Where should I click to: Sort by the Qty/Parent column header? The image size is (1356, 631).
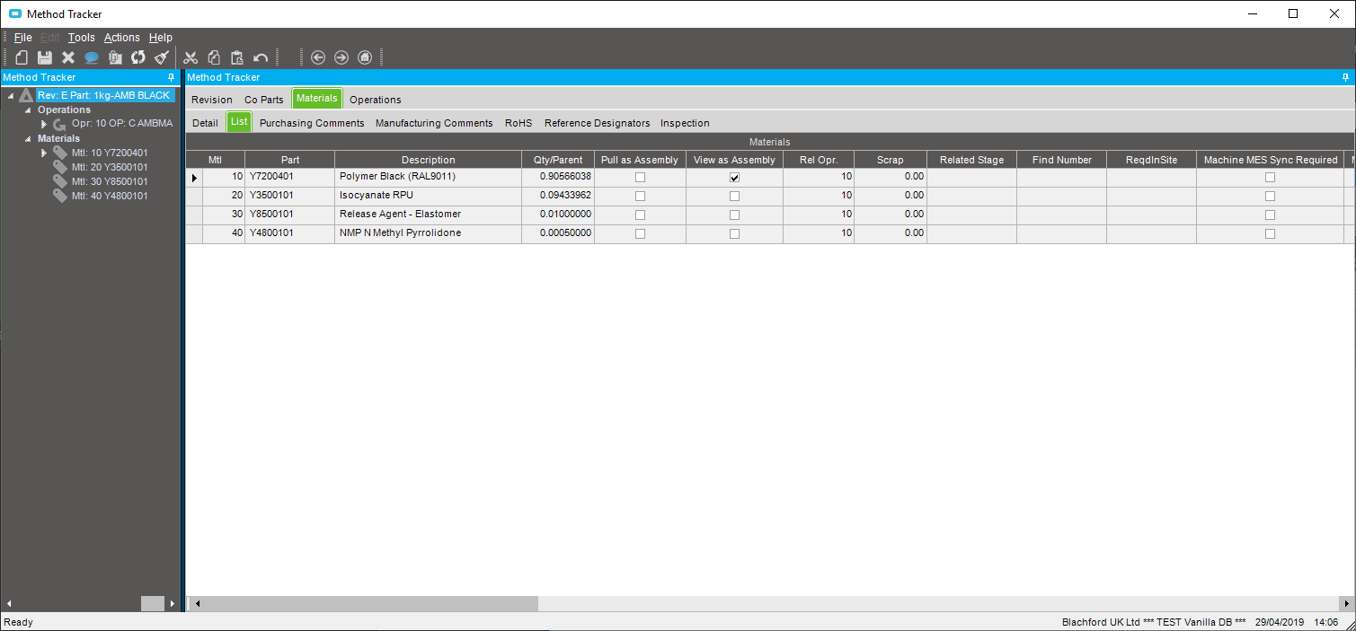(x=558, y=160)
